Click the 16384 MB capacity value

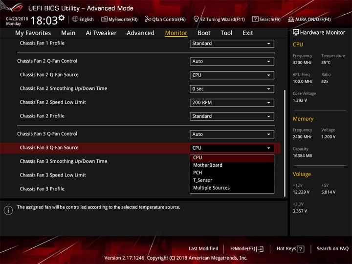click(302, 156)
